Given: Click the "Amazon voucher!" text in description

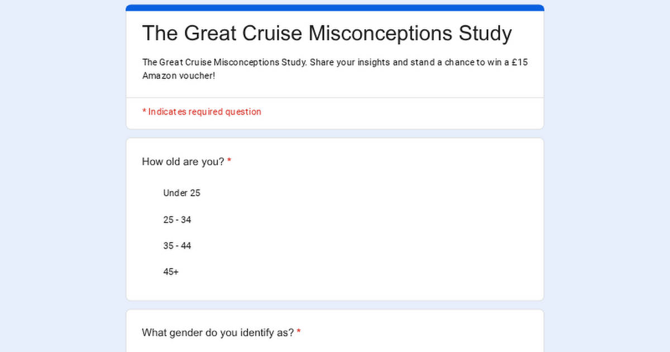Looking at the screenshot, I should click(x=179, y=75).
